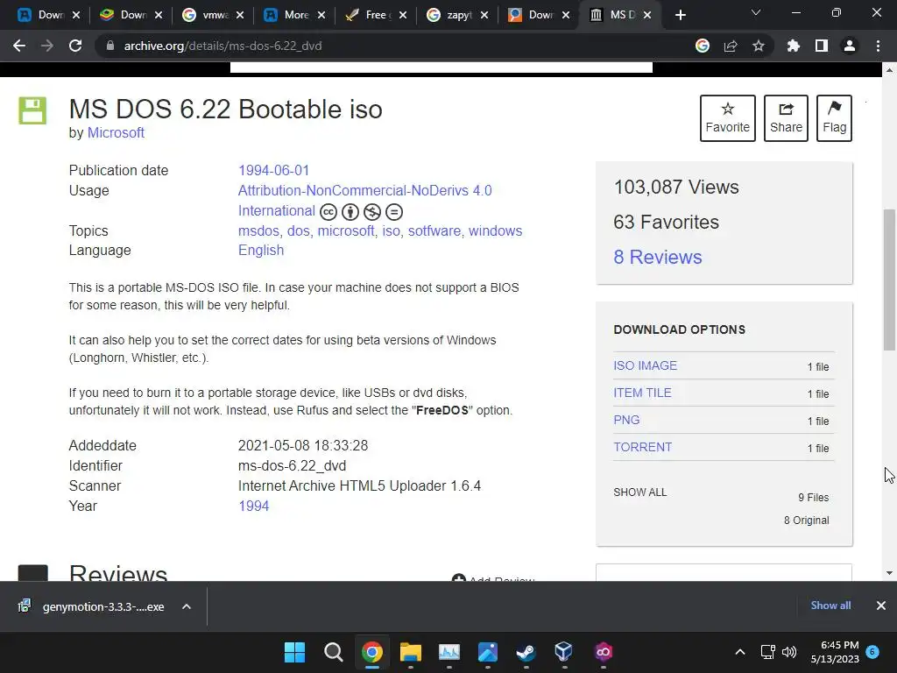Open the tab search dropdown arrow
897x673 pixels.
click(756, 12)
